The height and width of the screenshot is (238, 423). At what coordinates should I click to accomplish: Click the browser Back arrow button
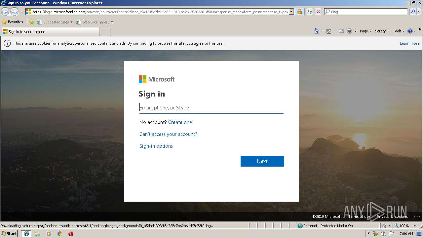(5, 12)
